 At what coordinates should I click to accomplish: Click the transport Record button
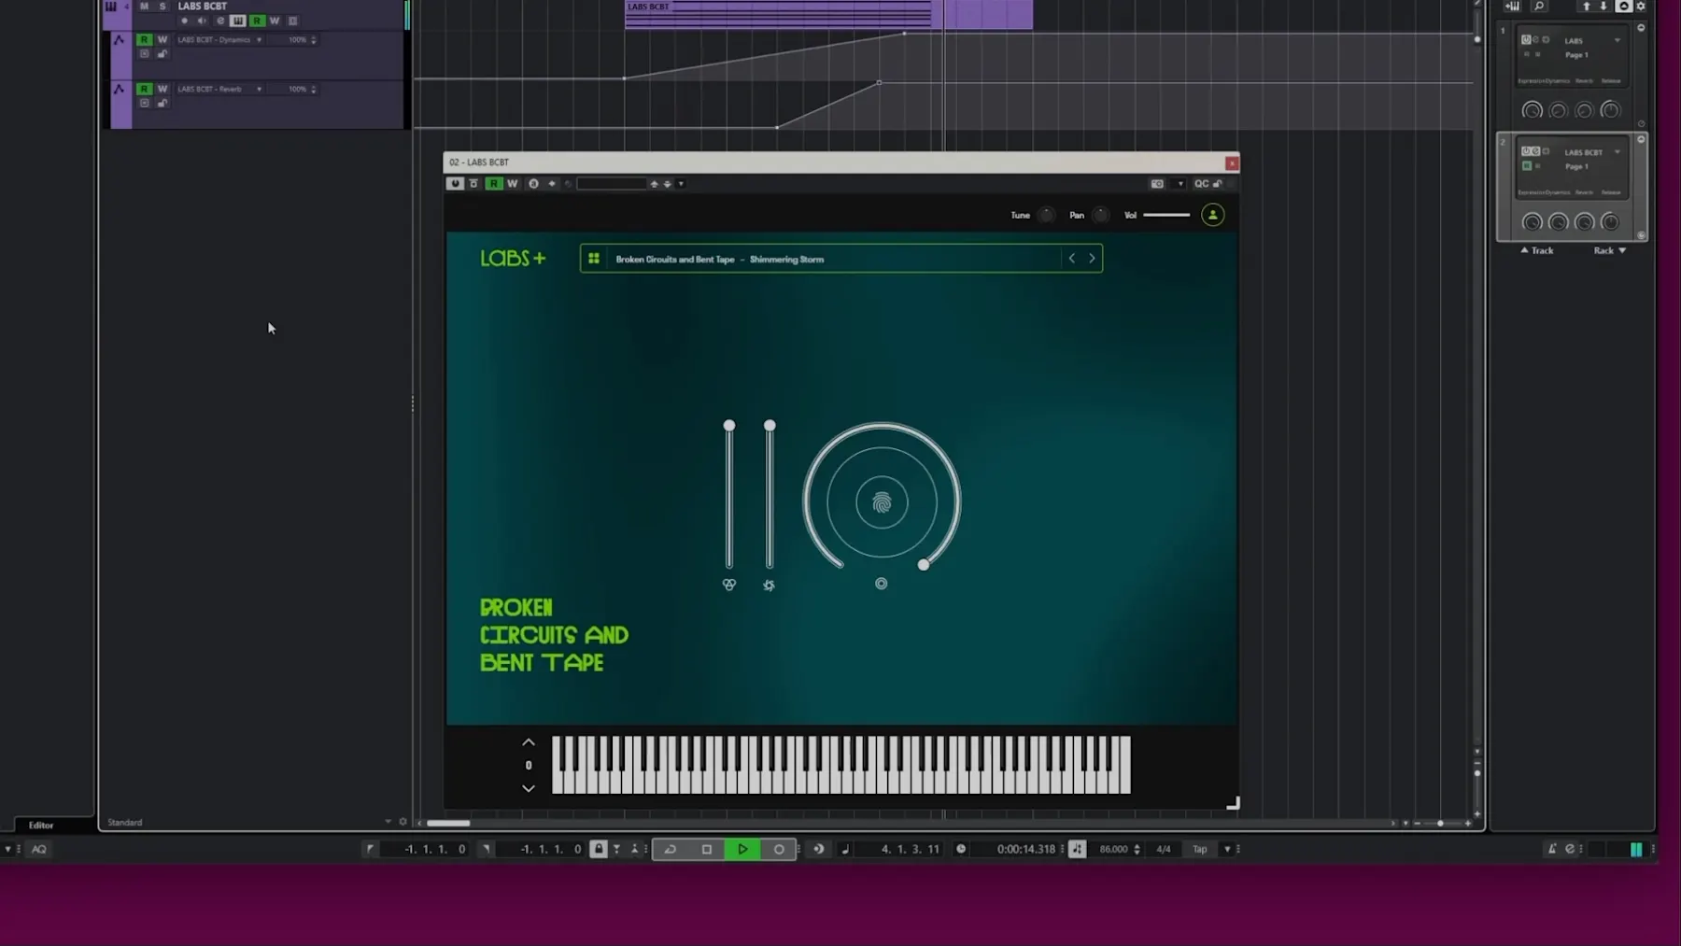pyautogui.click(x=779, y=849)
